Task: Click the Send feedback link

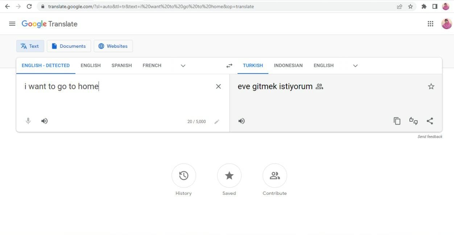Action: tap(430, 137)
